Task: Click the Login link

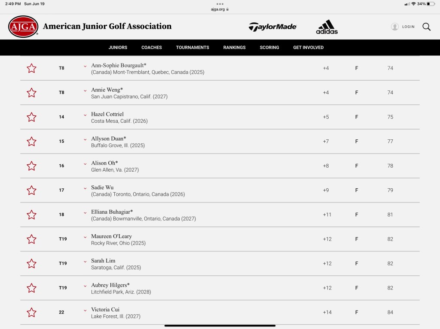Action: click(408, 27)
